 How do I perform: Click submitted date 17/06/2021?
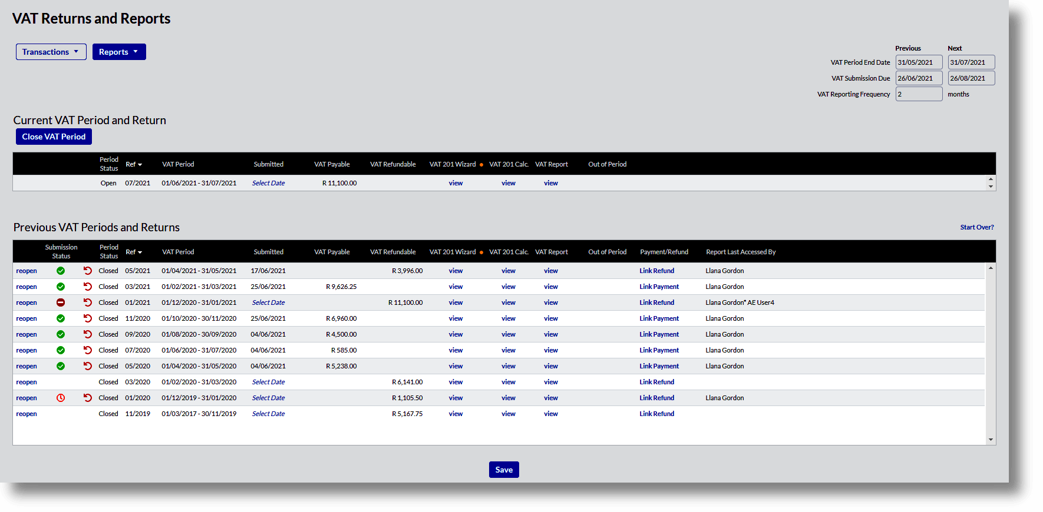coord(268,271)
